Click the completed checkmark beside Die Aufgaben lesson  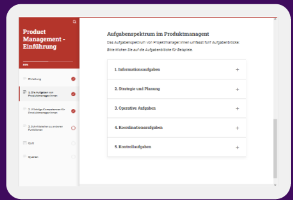click(x=73, y=94)
